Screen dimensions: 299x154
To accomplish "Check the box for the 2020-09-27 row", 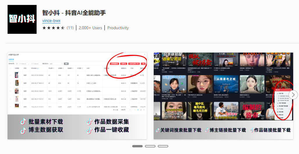I will (x=10, y=83).
